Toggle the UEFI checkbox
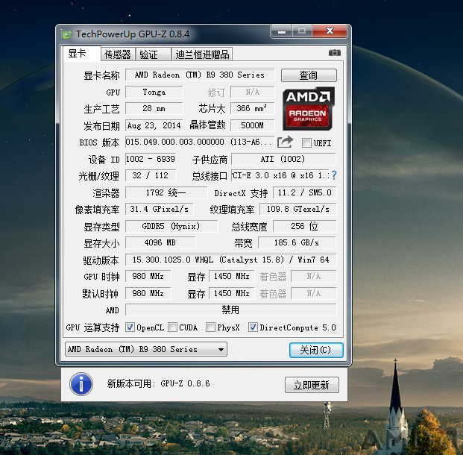This screenshot has width=463, height=455. (x=306, y=143)
